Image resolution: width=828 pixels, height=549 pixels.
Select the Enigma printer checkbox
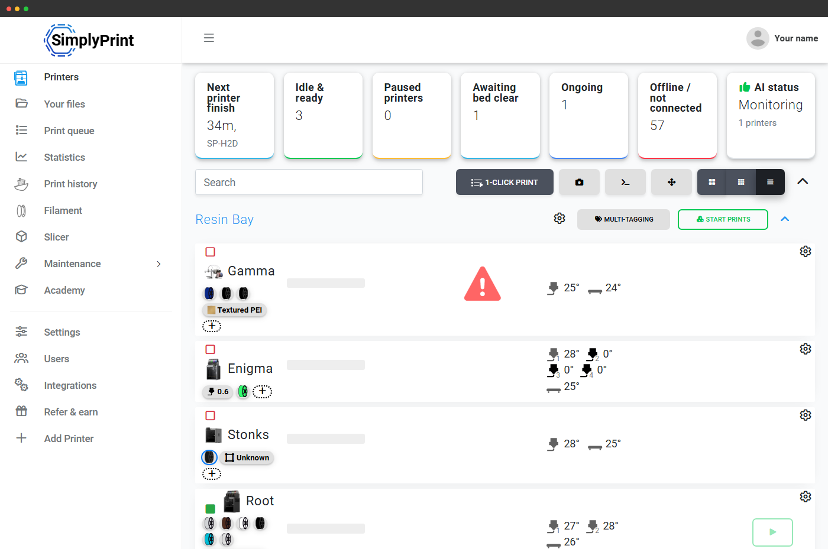pos(210,349)
